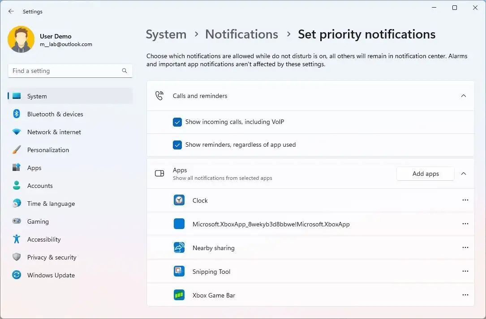
Task: Select Windows Update in the sidebar
Action: [51, 275]
